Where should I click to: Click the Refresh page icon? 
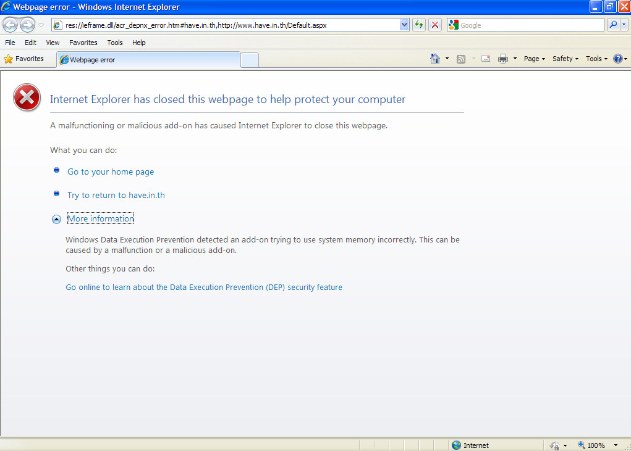point(419,25)
